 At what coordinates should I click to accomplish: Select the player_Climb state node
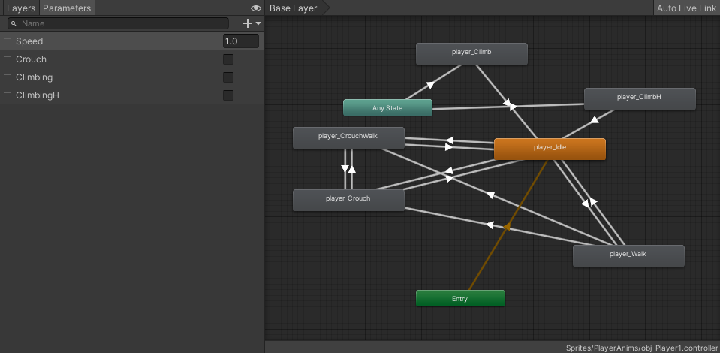point(471,53)
